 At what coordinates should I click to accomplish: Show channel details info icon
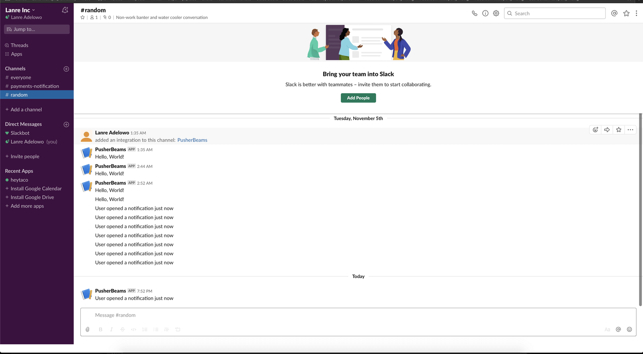pyautogui.click(x=485, y=13)
